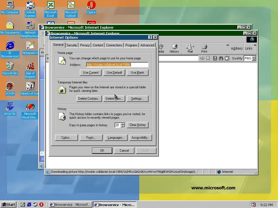
Task: Click Delete Cookies button
Action: [89, 99]
